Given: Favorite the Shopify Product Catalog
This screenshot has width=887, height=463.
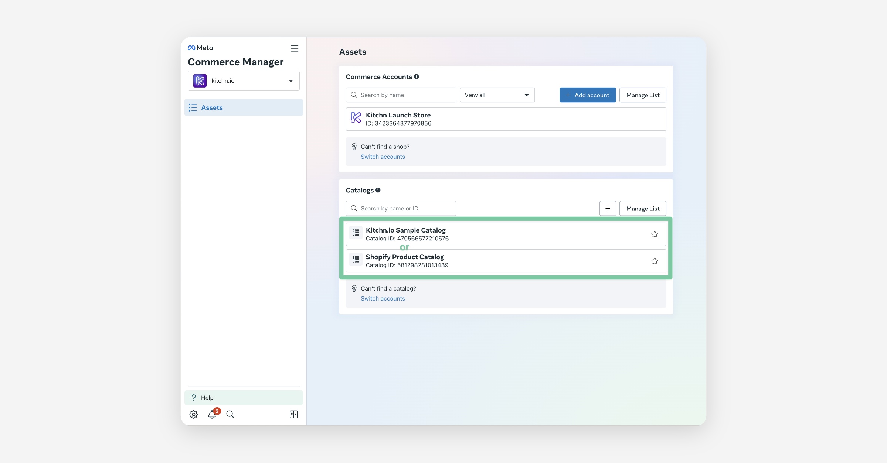Looking at the screenshot, I should [655, 261].
